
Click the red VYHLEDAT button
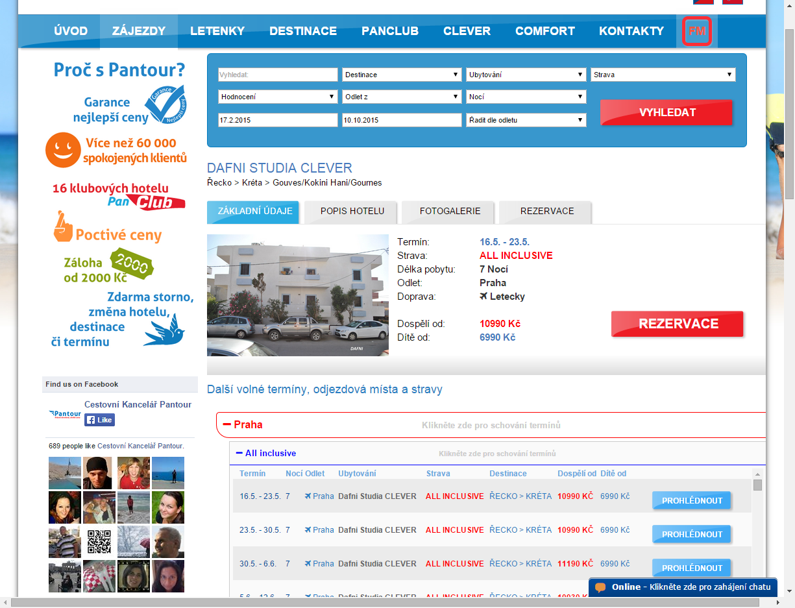pyautogui.click(x=667, y=112)
